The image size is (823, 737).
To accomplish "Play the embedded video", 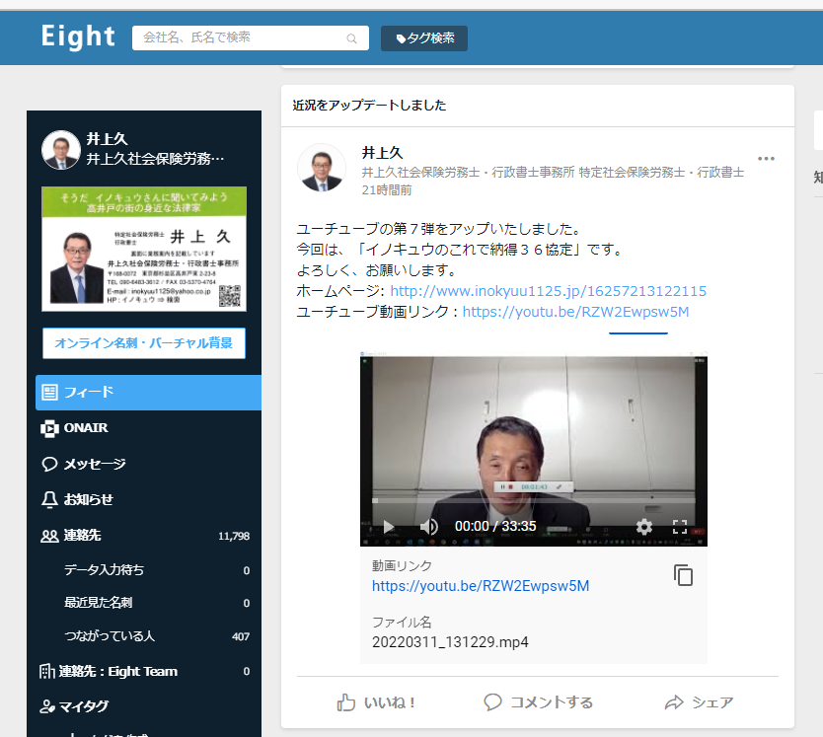I will pyautogui.click(x=389, y=527).
